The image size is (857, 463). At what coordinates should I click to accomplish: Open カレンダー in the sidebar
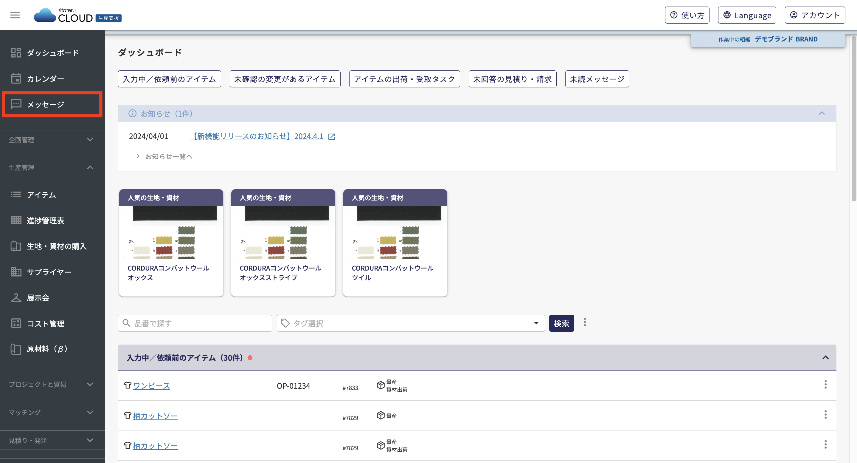click(52, 79)
